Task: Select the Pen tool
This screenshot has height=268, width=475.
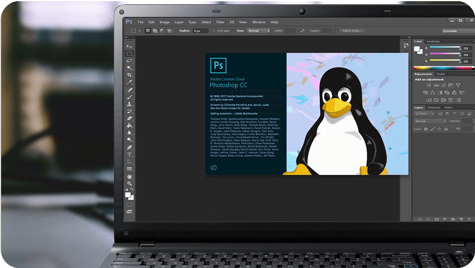Action: tap(130, 147)
